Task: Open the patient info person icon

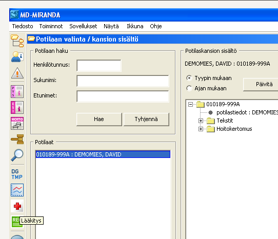Action: (17, 57)
